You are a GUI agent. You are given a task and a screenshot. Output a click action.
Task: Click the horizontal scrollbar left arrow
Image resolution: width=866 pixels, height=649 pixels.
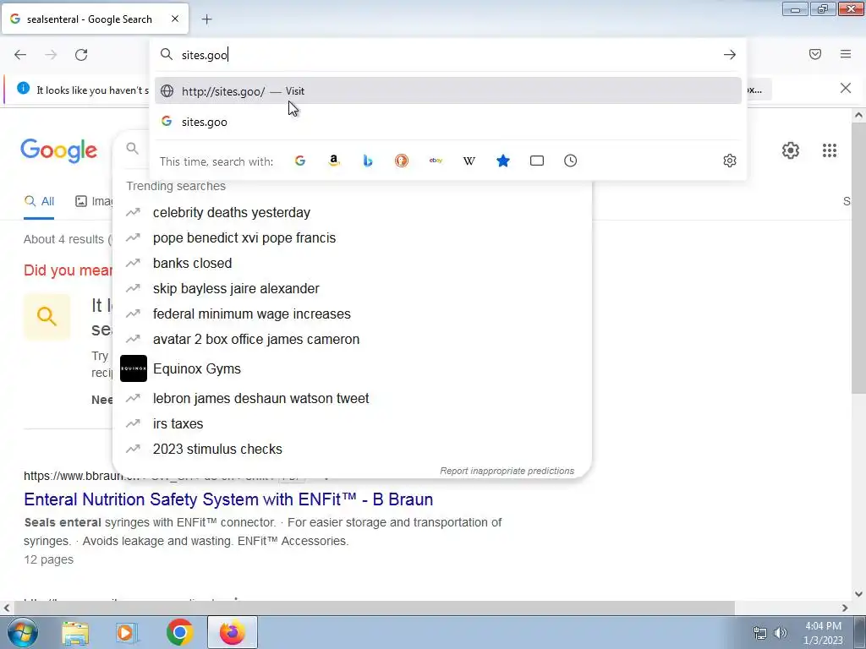pos(6,608)
